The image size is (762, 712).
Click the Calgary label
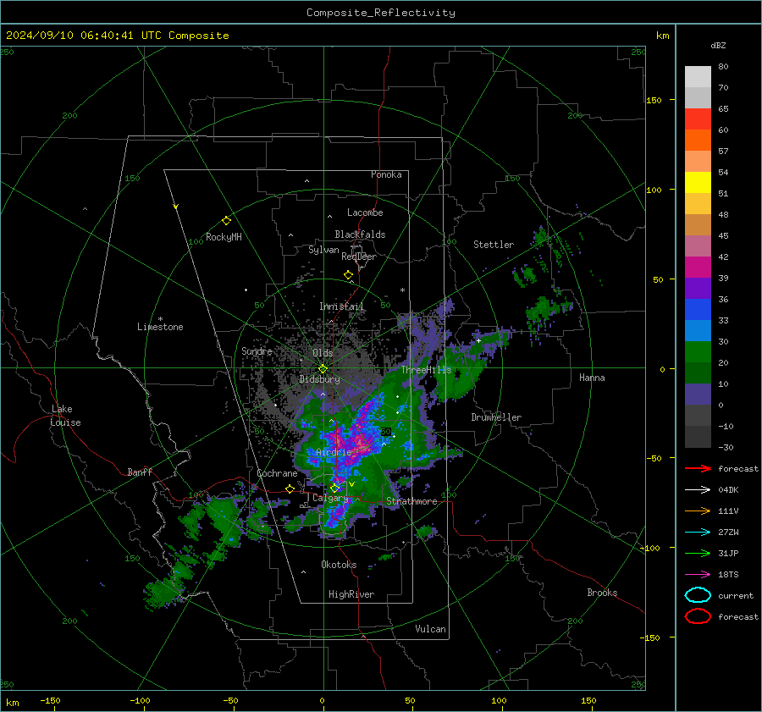pos(330,498)
